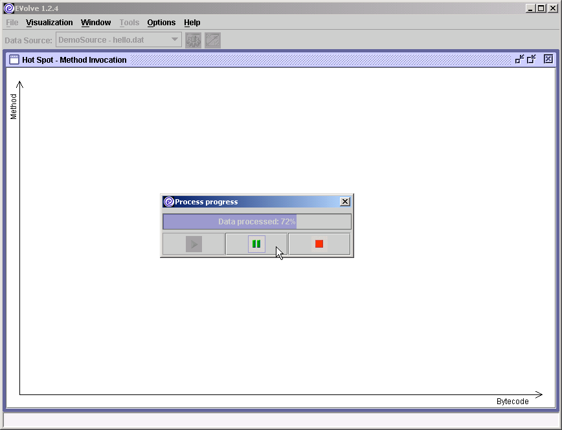Image resolution: width=562 pixels, height=430 pixels.
Task: Open the Options menu
Action: (161, 23)
